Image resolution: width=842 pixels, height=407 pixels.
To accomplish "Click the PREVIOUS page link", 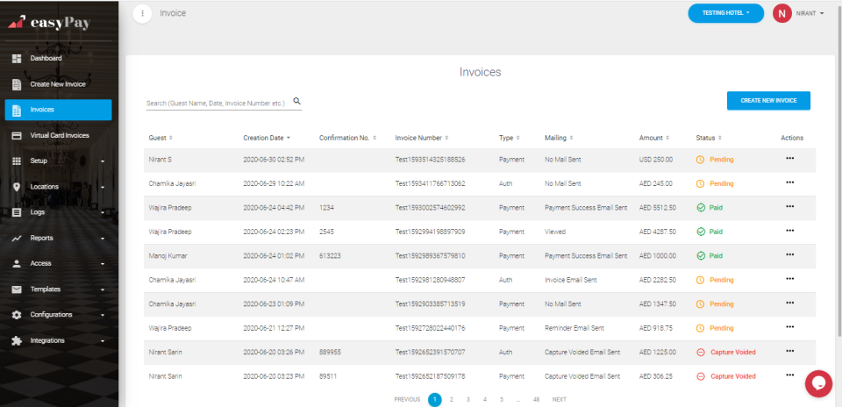I will tap(407, 399).
